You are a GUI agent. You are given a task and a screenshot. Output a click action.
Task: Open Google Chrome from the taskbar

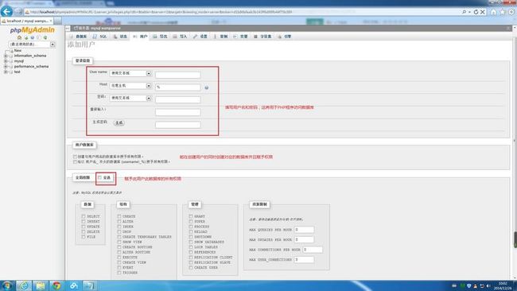(x=56, y=285)
